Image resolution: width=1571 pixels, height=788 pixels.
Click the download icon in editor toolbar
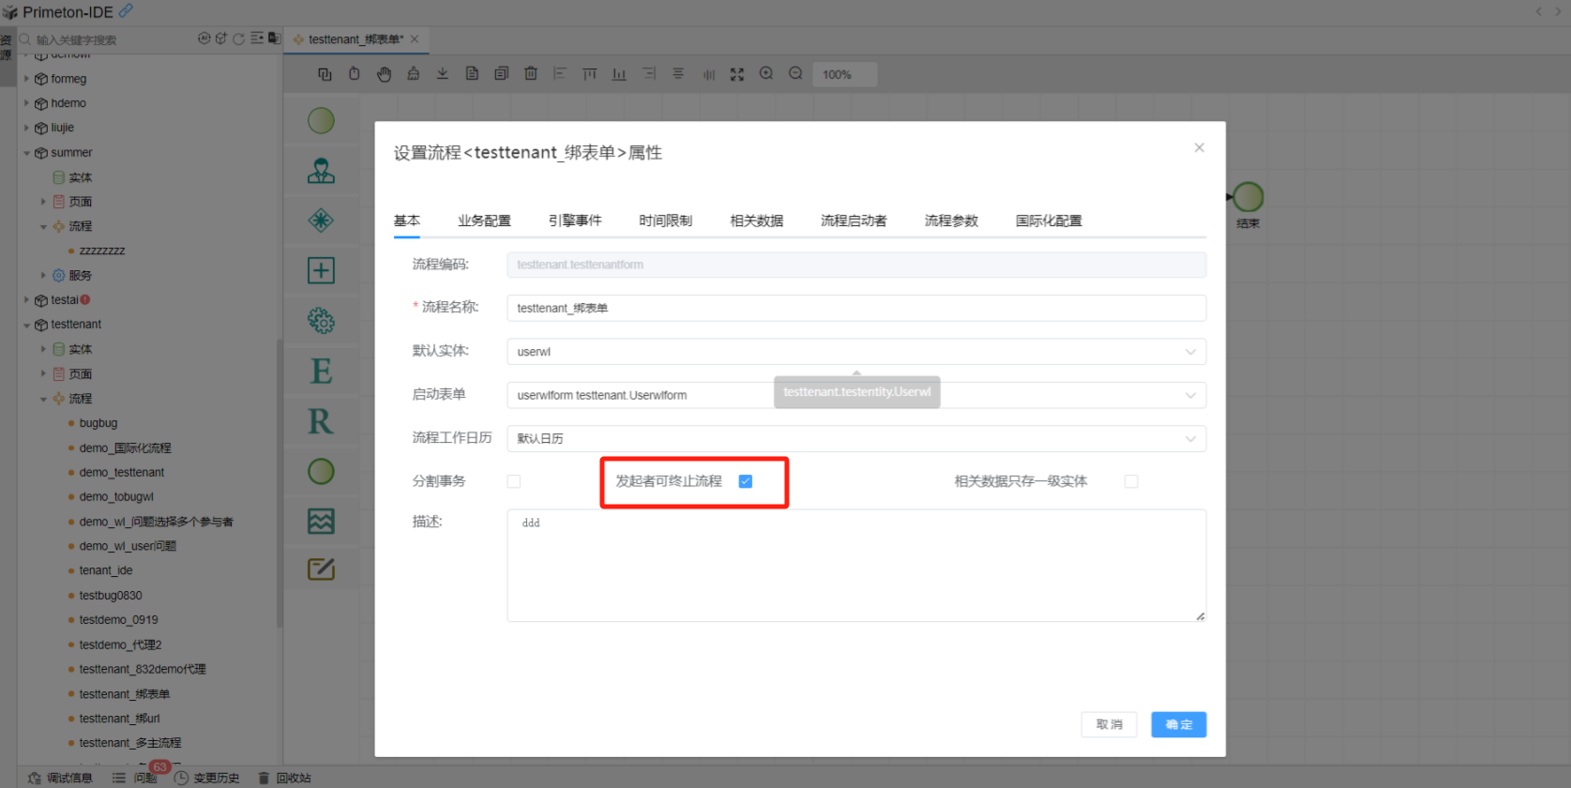click(443, 74)
